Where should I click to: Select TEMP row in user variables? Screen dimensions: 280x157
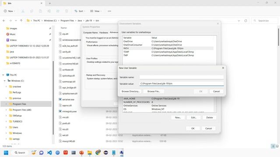pos(168,52)
